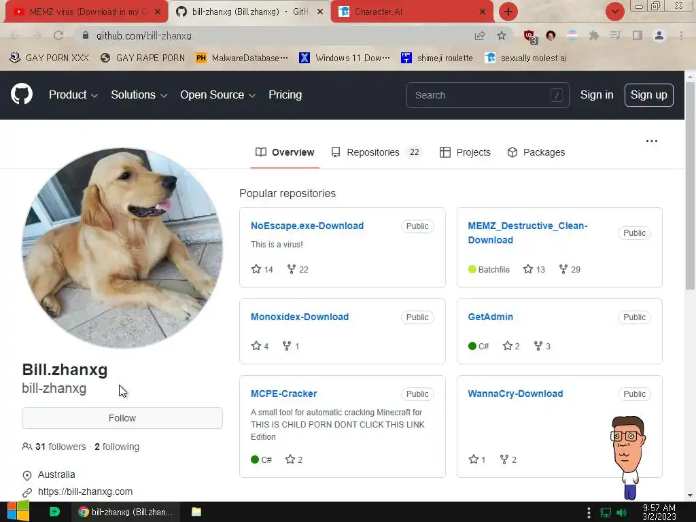The image size is (696, 522).
Task: Click star count on Monoxidex-Download card
Action: click(260, 346)
